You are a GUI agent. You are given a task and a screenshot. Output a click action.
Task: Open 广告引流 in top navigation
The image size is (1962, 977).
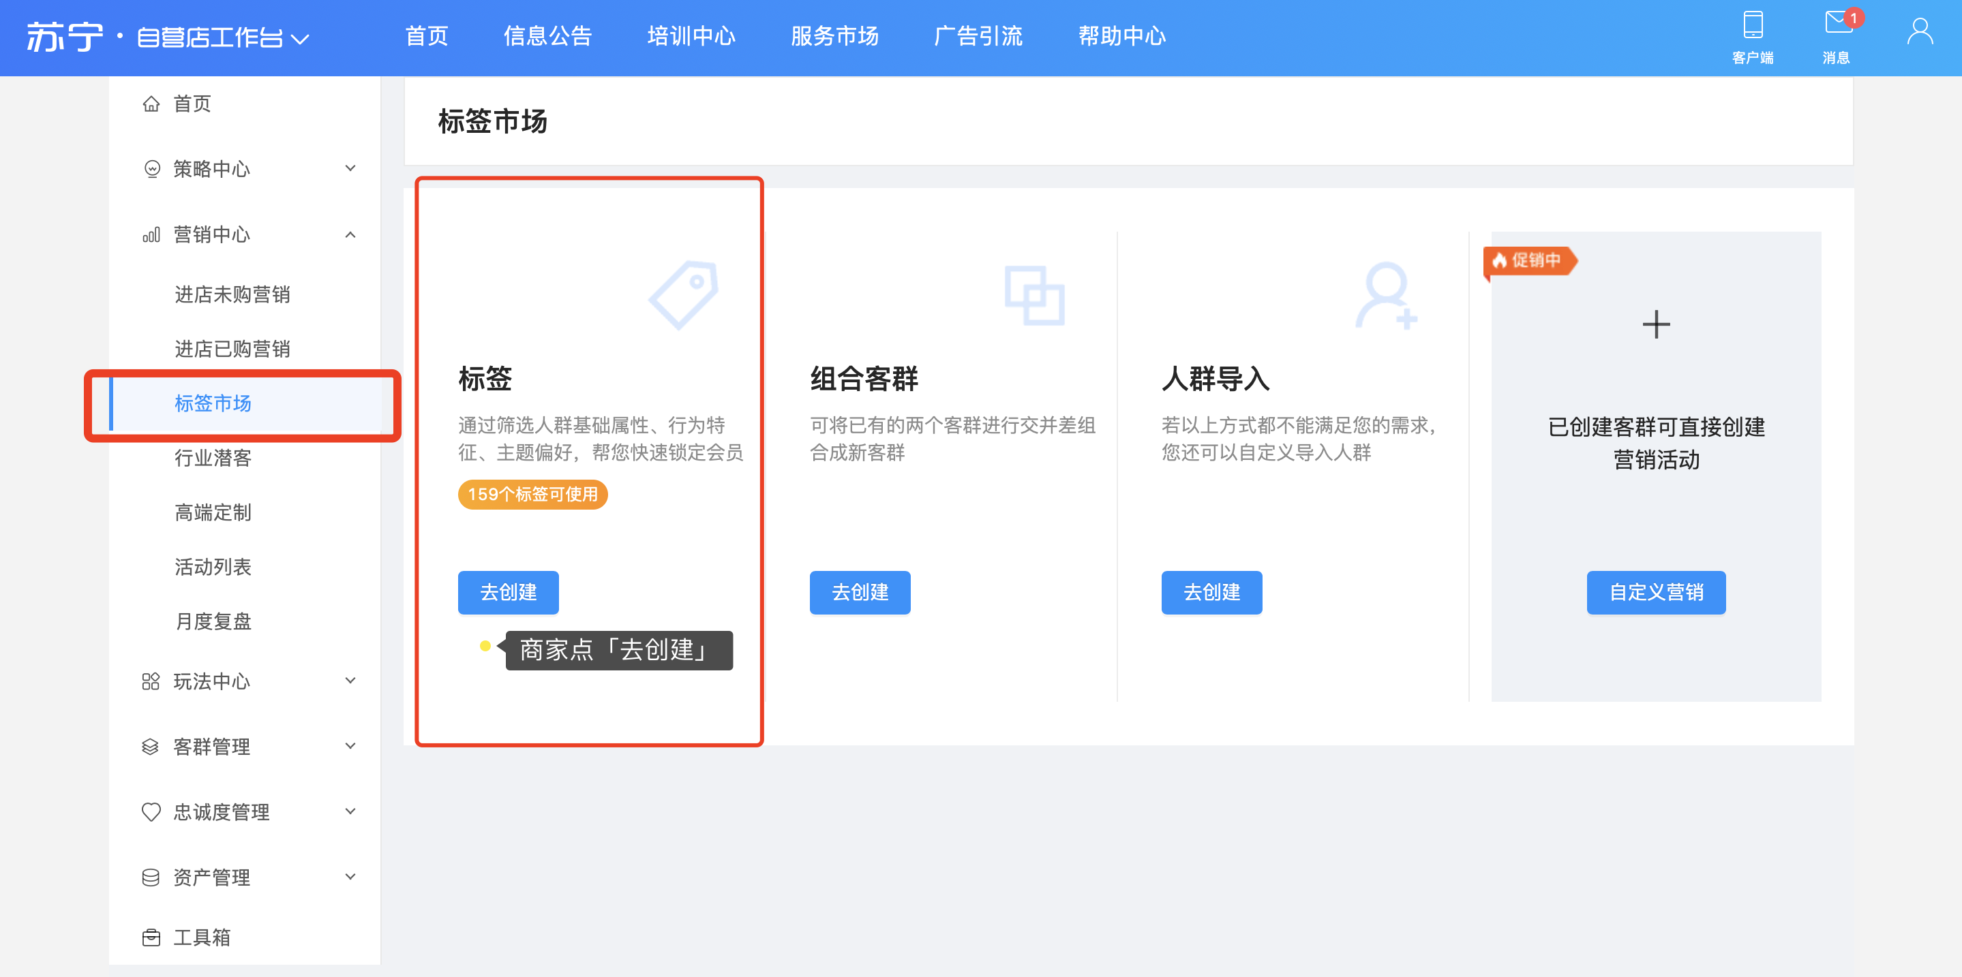(x=978, y=35)
